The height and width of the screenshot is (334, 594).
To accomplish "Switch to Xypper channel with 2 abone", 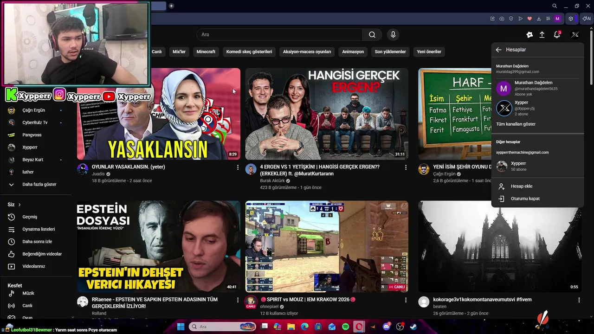I will pyautogui.click(x=537, y=108).
